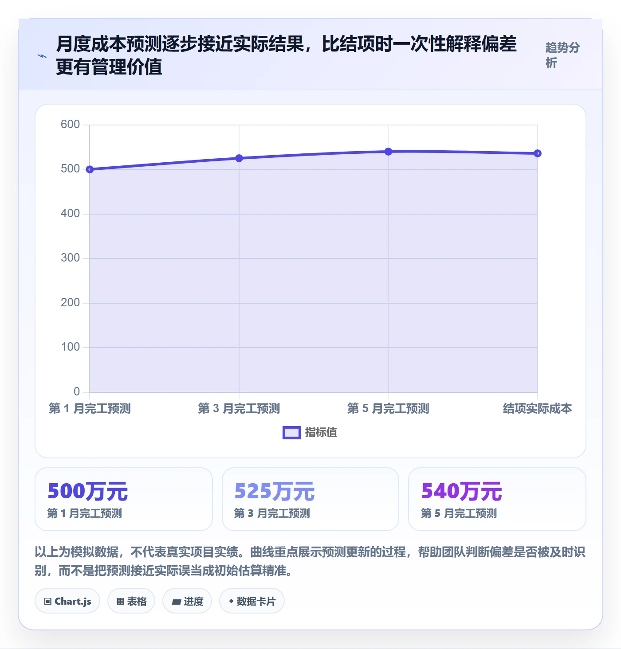Viewport: 621px width, 649px height.
Task: Click the x-axis label 结项实际成本
Action: click(538, 408)
